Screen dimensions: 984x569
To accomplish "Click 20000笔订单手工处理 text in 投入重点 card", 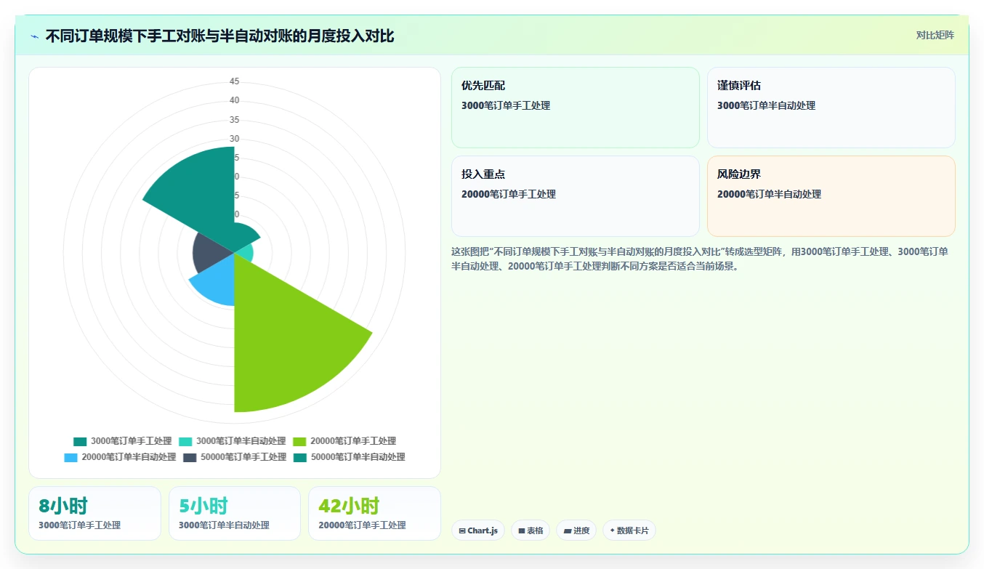I will pyautogui.click(x=509, y=194).
